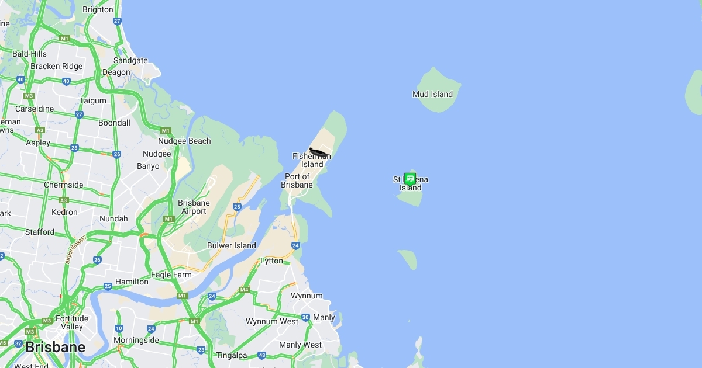Viewport: 702px width, 368px height.
Task: Click the Chermside suburb label
Action: tap(64, 185)
